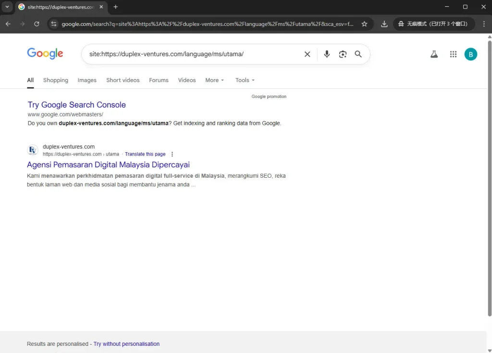Click the site information icon in address bar
Screen dimensions: 492x353
[x=54, y=24]
